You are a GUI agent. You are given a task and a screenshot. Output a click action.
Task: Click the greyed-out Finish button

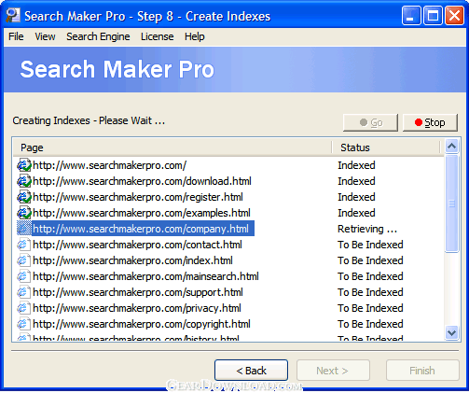[422, 371]
